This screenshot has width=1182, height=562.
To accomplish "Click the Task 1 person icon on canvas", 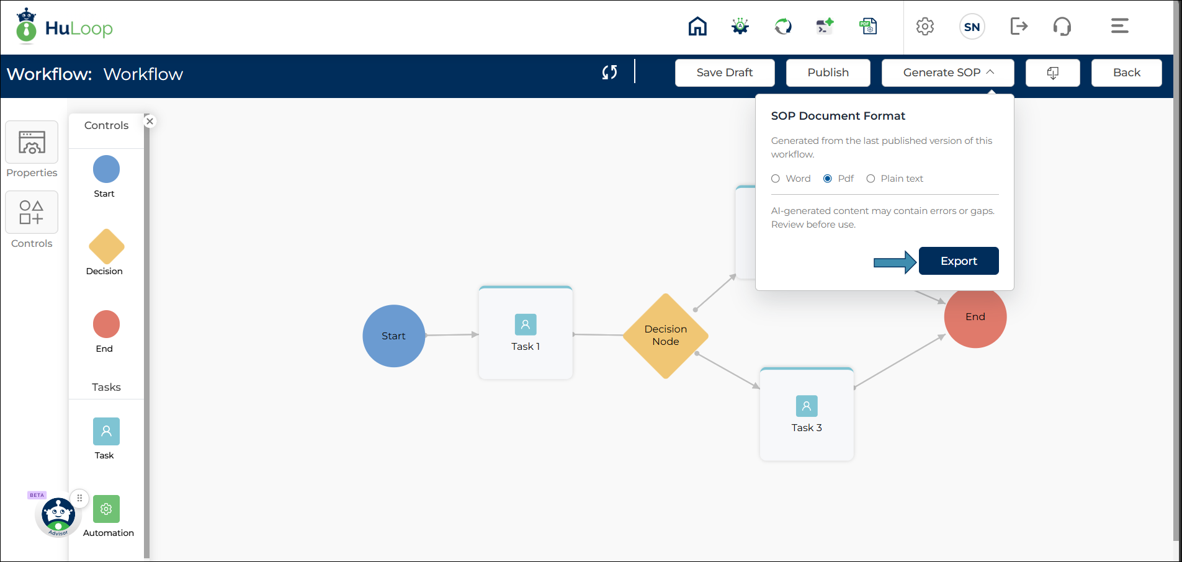I will [526, 324].
